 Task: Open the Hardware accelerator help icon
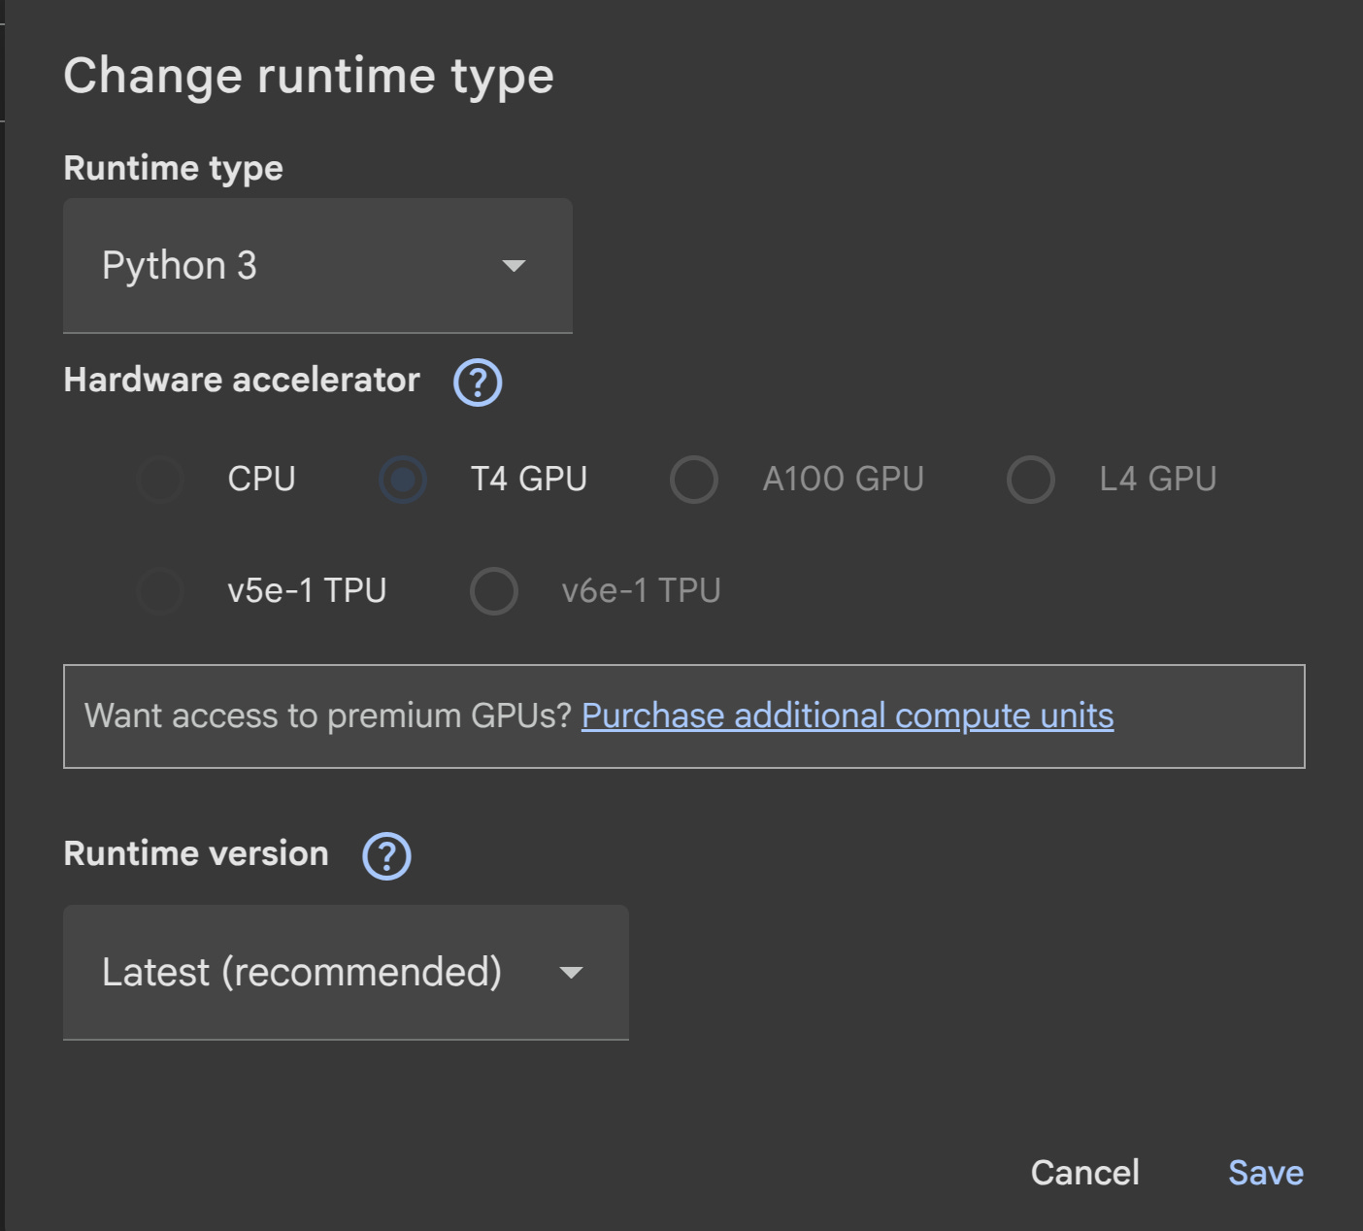point(478,382)
